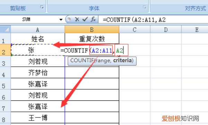Click empty cell B8
208x125 pixels.
[x=92, y=118]
